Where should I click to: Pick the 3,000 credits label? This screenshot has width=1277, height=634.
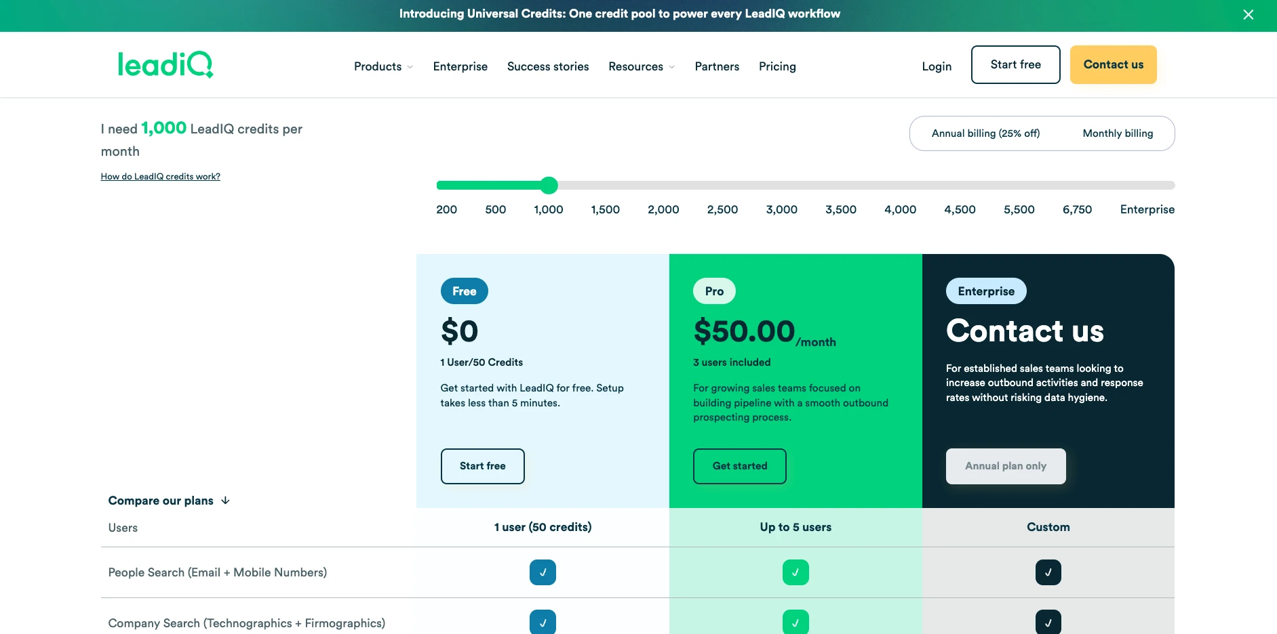[782, 209]
